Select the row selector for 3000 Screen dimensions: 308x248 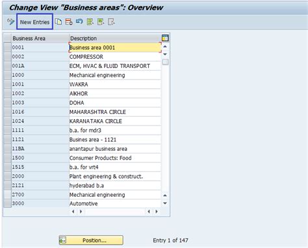tap(7, 203)
